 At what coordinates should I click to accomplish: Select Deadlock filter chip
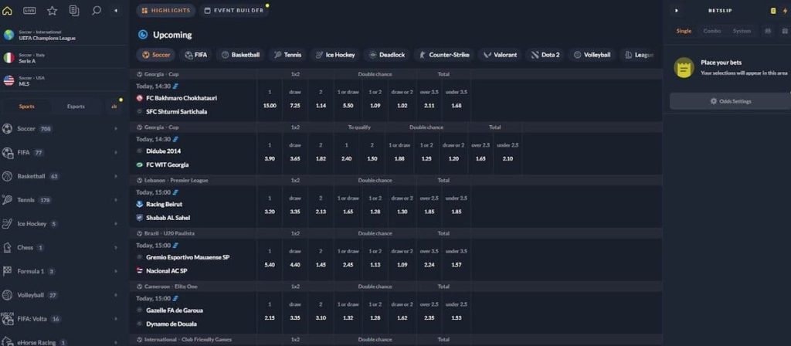tap(387, 55)
